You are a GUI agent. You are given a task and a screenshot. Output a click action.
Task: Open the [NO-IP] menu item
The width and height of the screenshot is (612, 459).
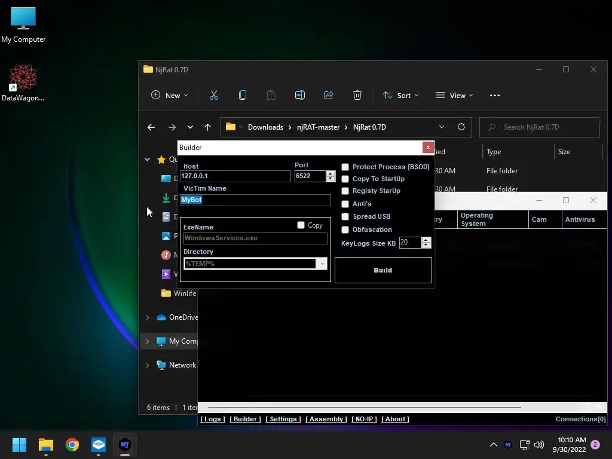364,419
